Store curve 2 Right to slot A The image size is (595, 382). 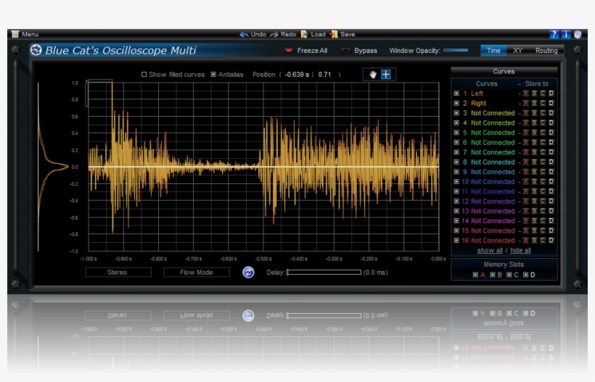[525, 103]
